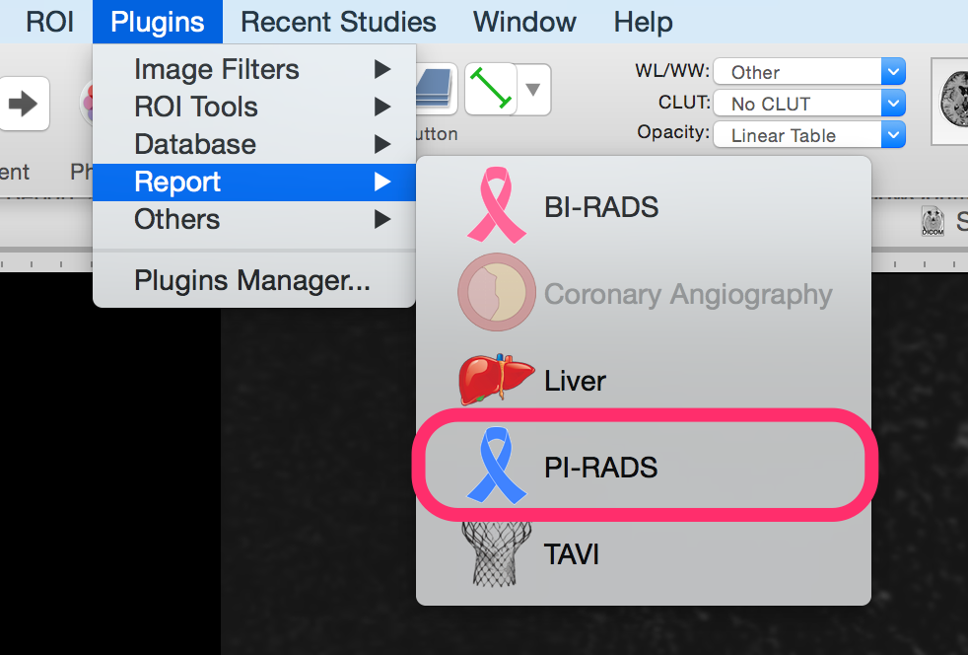Viewport: 968px width, 655px height.
Task: Click the pink BI-RADS ribbon icon
Action: pos(497,204)
